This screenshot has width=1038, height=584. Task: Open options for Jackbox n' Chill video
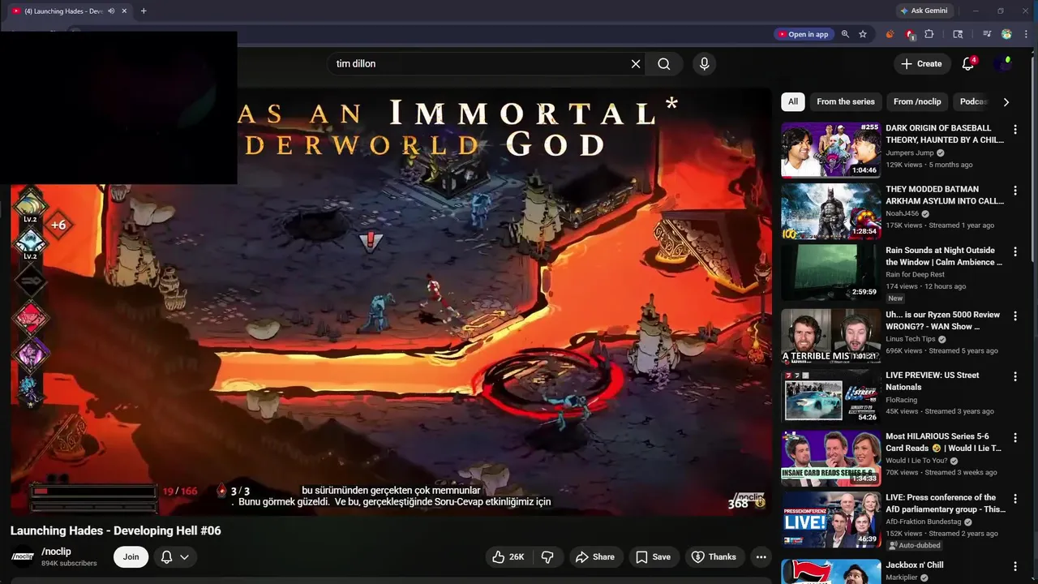(x=1014, y=566)
